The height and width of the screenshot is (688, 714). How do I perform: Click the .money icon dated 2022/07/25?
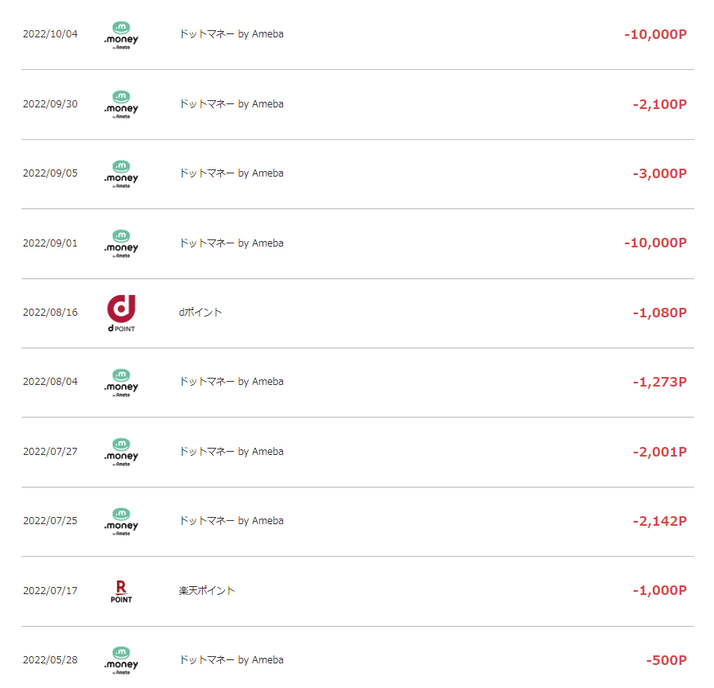click(x=121, y=522)
